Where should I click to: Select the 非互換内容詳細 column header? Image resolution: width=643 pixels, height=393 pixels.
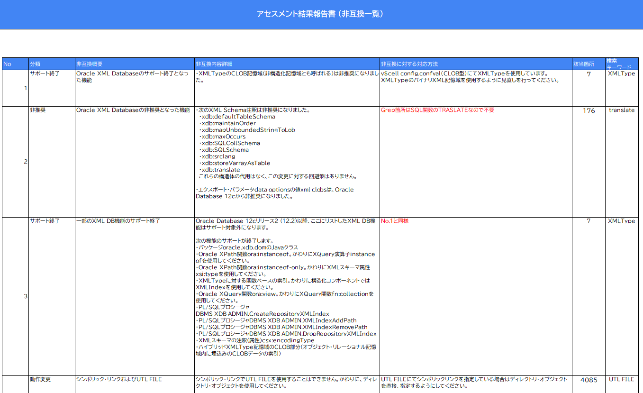click(287, 64)
